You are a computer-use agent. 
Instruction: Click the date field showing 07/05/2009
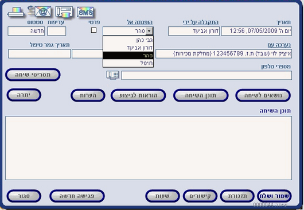tap(256, 31)
